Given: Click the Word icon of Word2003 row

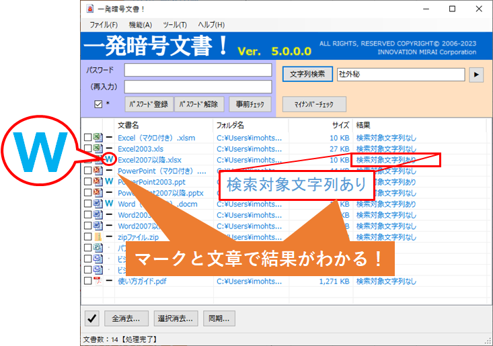Looking at the screenshot, I should [98, 214].
